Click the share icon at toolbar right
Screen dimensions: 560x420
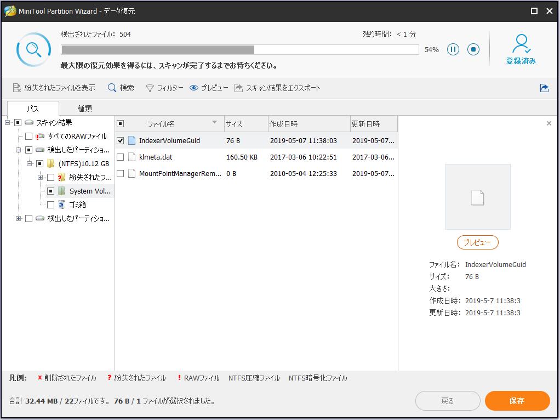[x=544, y=88]
